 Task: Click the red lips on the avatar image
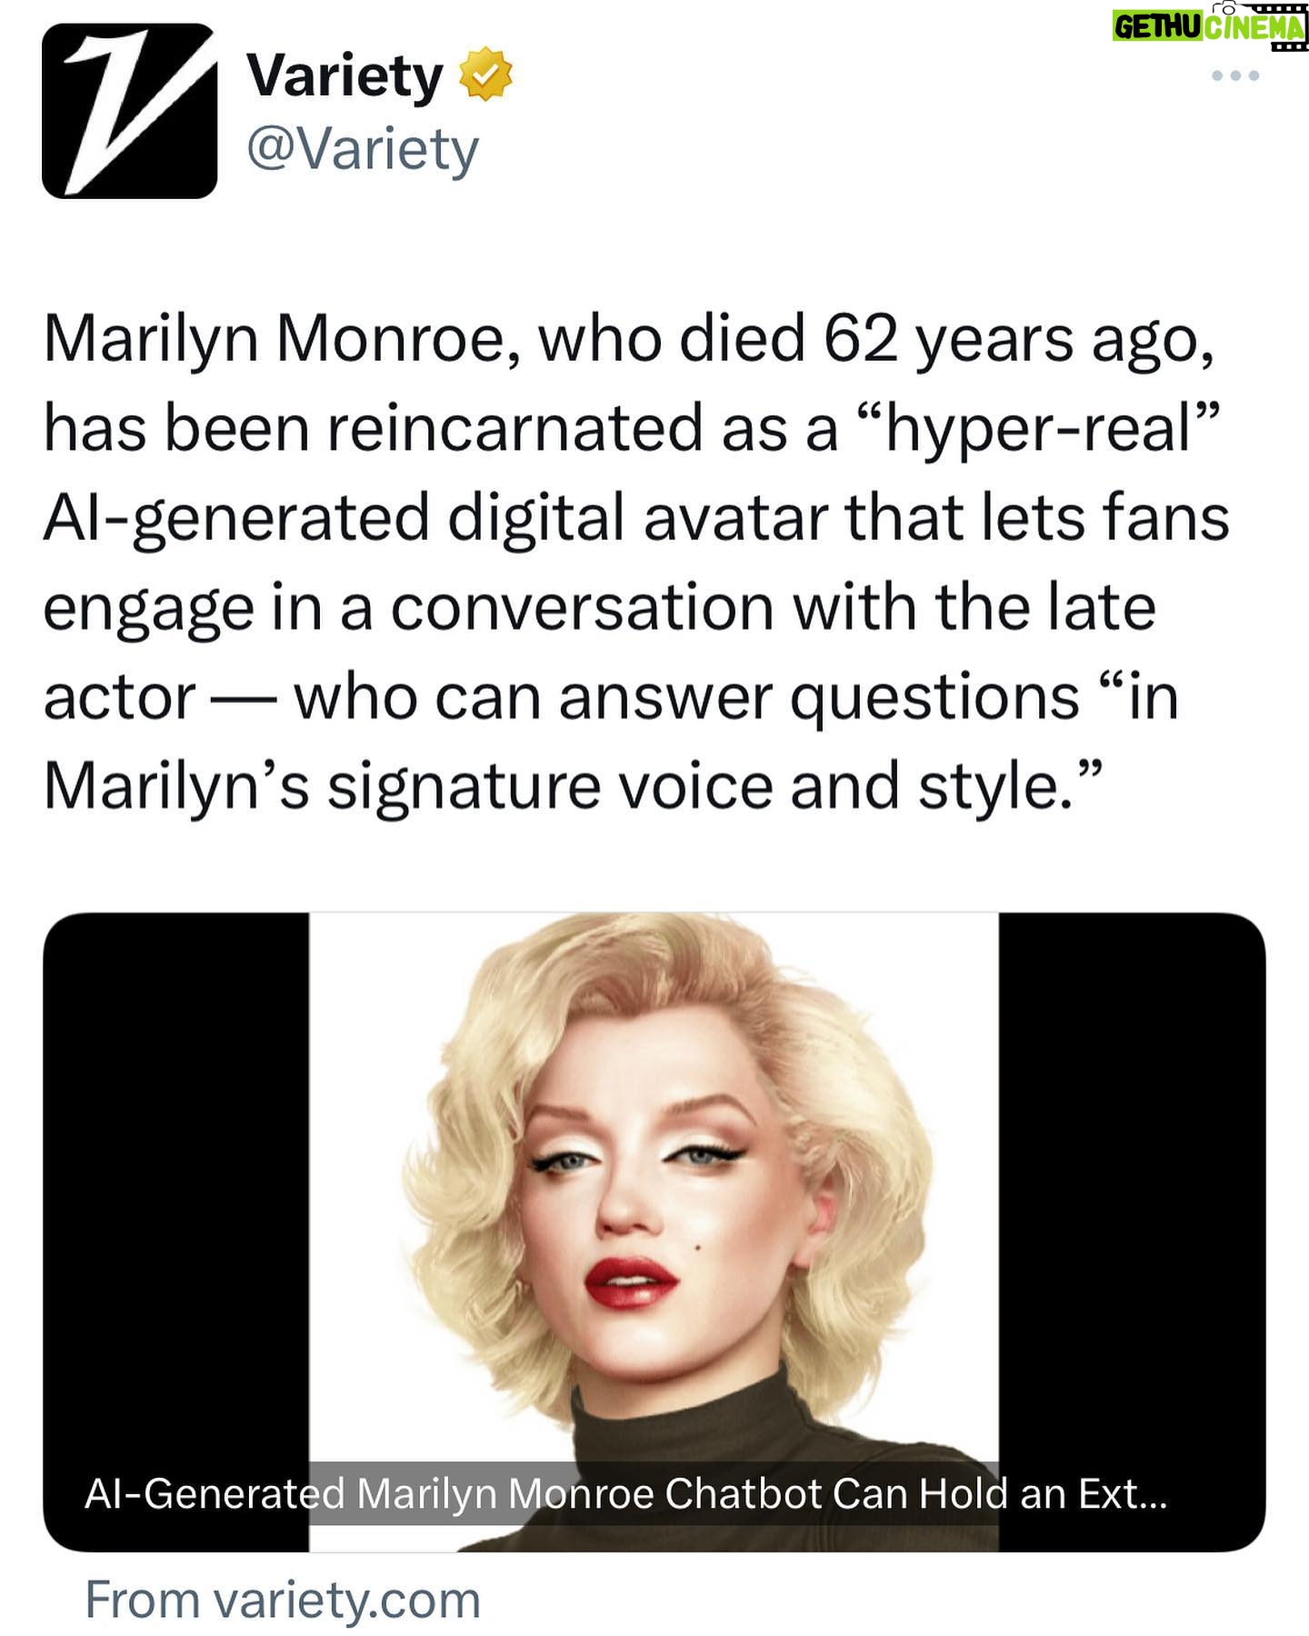pos(631,1280)
